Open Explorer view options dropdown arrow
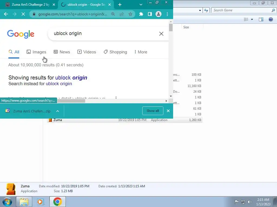 pyautogui.click(x=252, y=19)
